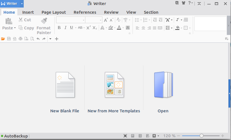Click the insert table grid icon

186,20
